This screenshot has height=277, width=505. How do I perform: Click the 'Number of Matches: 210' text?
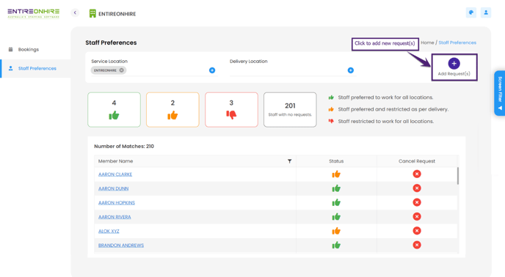(124, 147)
